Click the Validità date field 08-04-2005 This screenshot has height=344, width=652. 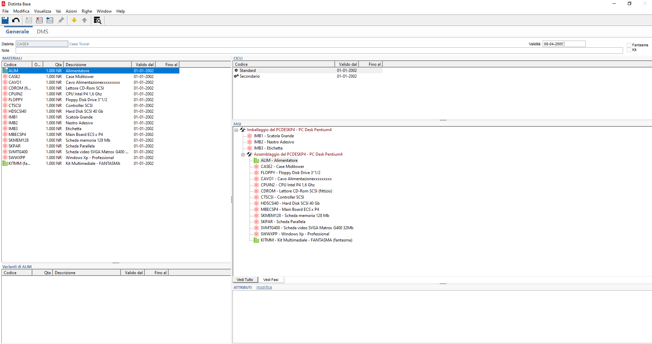click(x=553, y=44)
